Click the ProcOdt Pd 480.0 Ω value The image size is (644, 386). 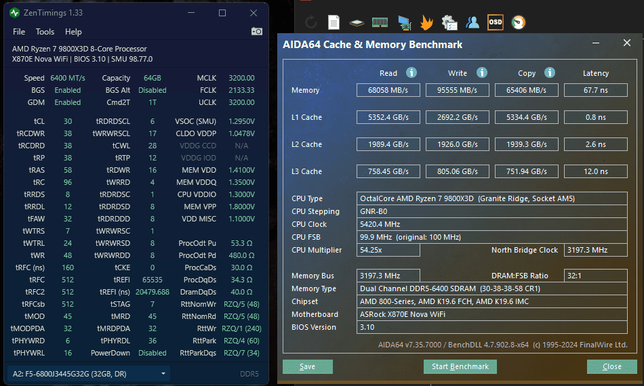(x=241, y=255)
